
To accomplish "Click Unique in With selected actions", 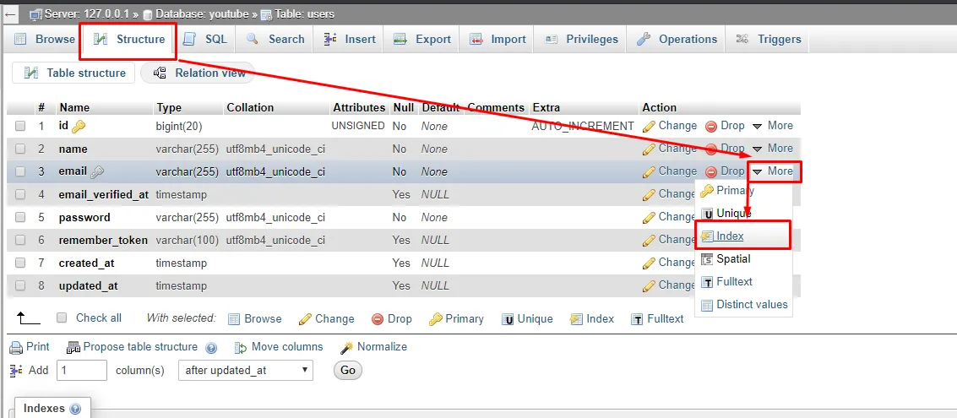I will (x=527, y=318).
